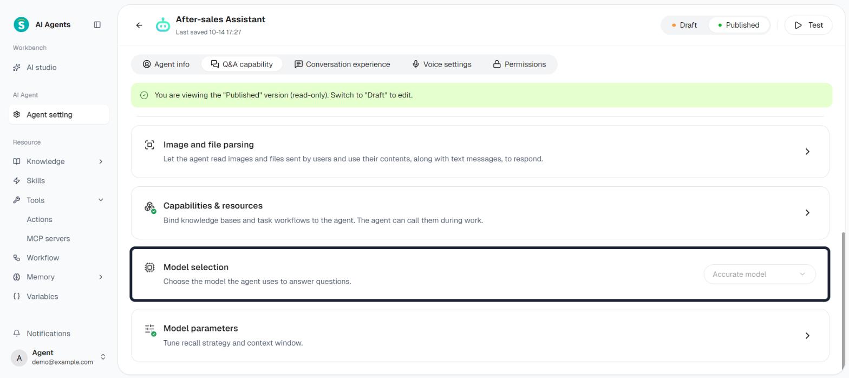Click the After-sales Assistant robot avatar
This screenshot has height=378, width=849.
pos(163,25)
